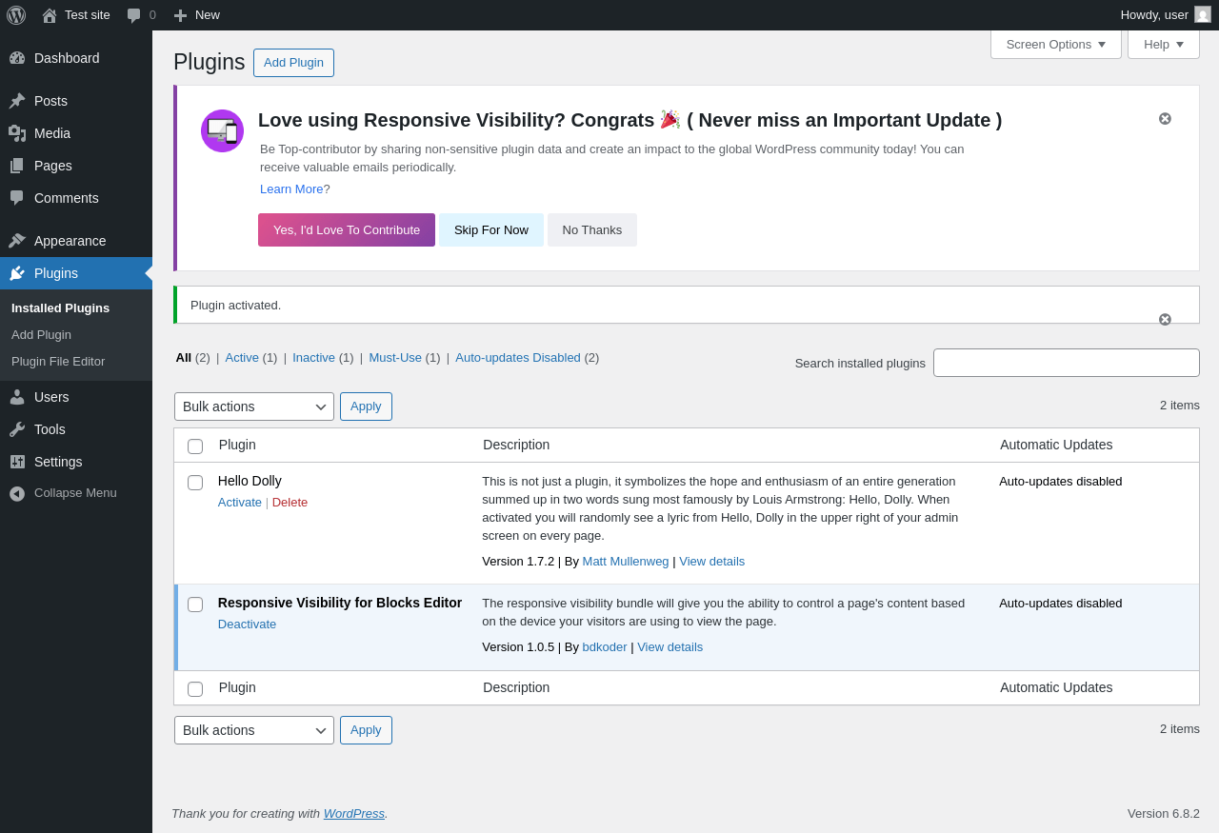Click the Collapse Menu label
1219x833 pixels.
click(75, 493)
